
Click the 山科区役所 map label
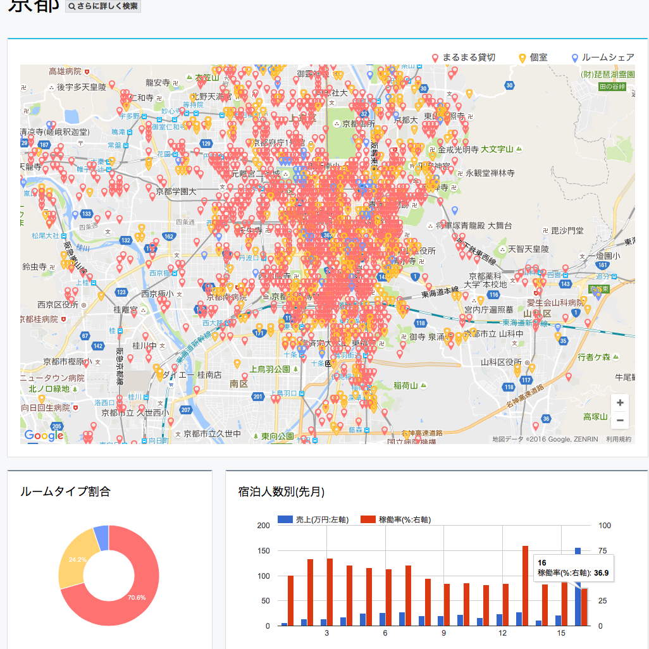coord(501,362)
